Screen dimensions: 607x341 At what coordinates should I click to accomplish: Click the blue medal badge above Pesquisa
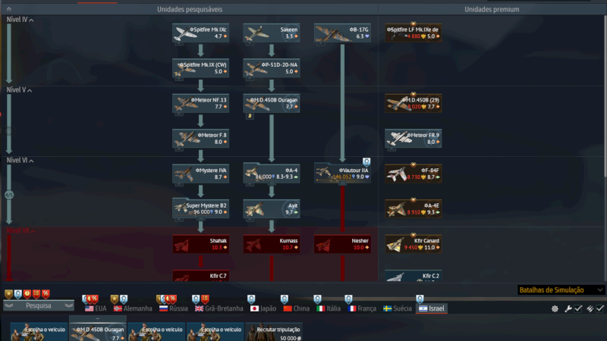tap(17, 294)
